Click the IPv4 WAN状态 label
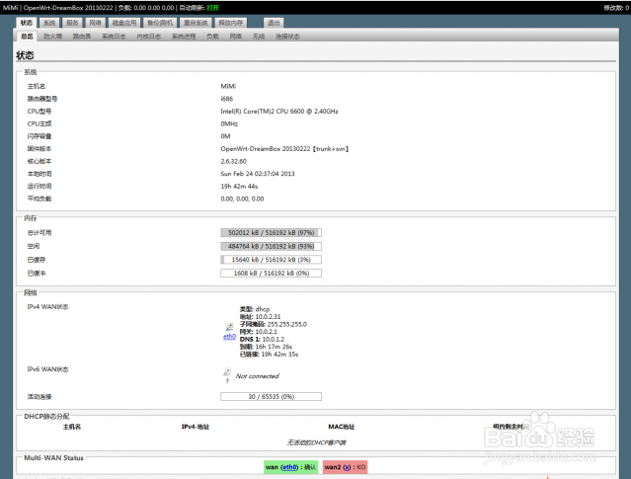The height and width of the screenshot is (479, 631). 47,307
